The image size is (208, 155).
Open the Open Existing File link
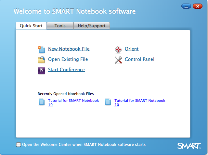68,59
